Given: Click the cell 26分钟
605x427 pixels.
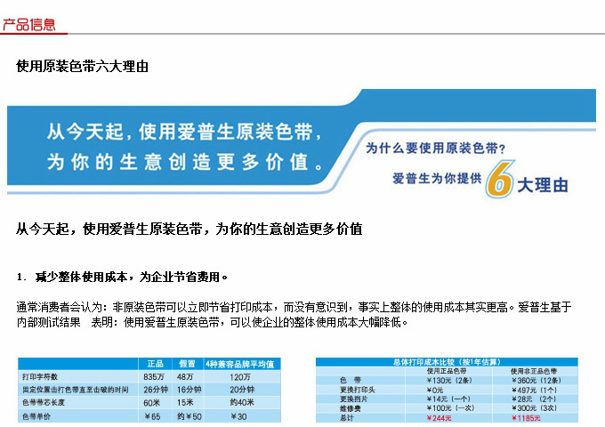Looking at the screenshot, I should (156, 390).
